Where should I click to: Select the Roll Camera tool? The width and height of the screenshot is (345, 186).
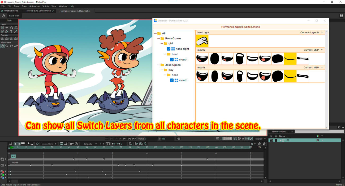(x=11, y=39)
